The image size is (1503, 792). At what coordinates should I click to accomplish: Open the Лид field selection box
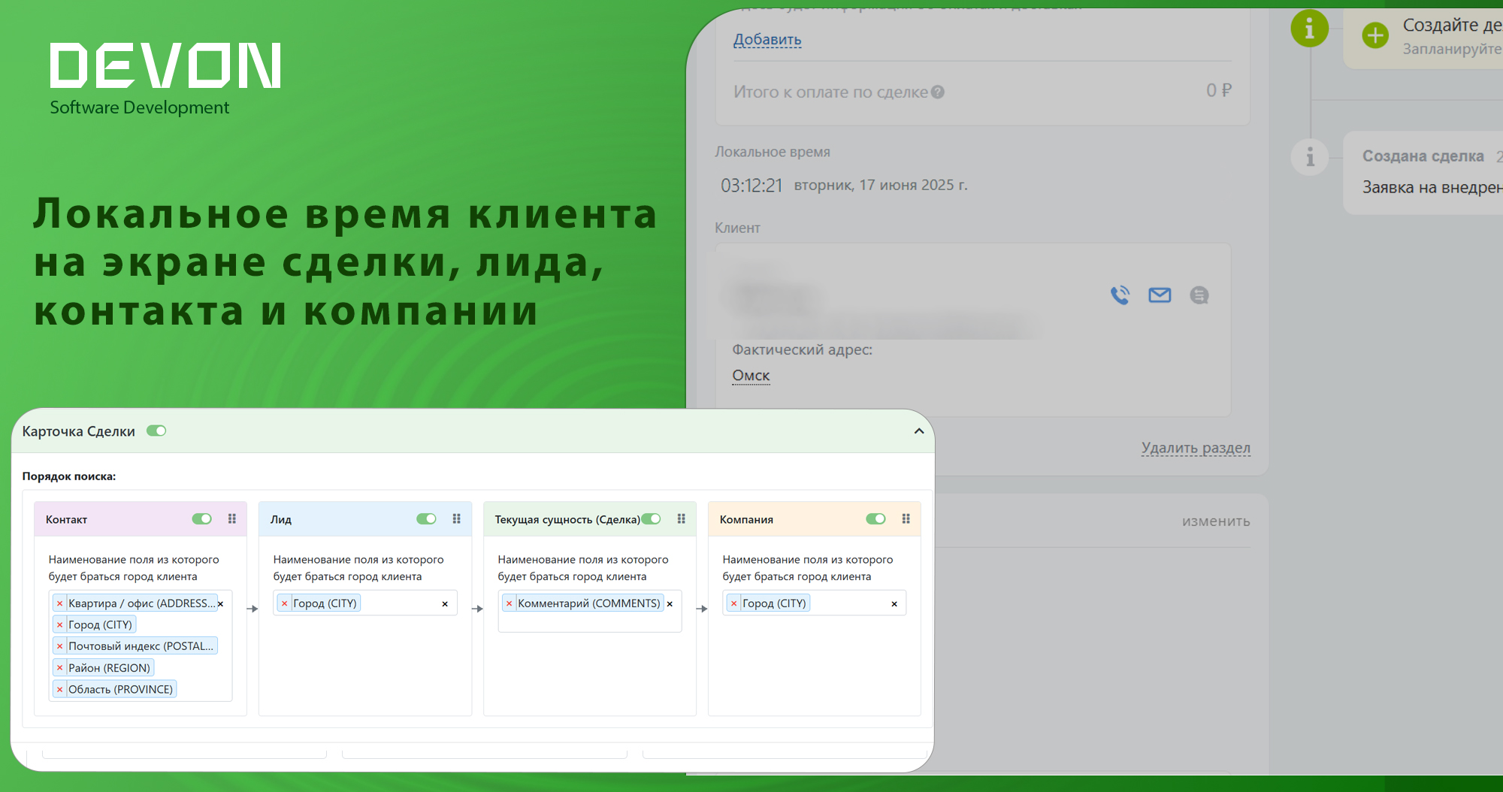[365, 603]
